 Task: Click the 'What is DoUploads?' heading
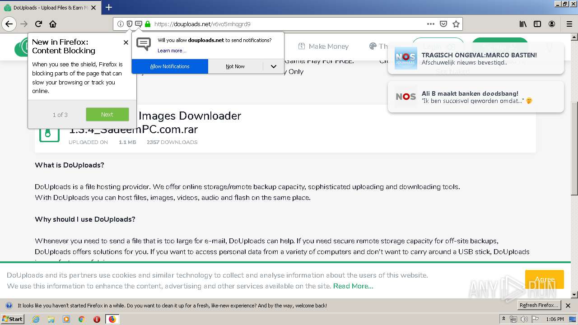click(x=70, y=165)
